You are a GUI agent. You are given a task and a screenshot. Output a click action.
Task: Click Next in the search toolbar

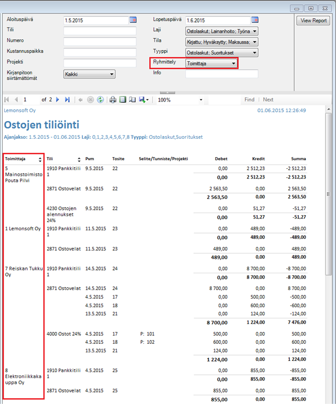coord(268,100)
